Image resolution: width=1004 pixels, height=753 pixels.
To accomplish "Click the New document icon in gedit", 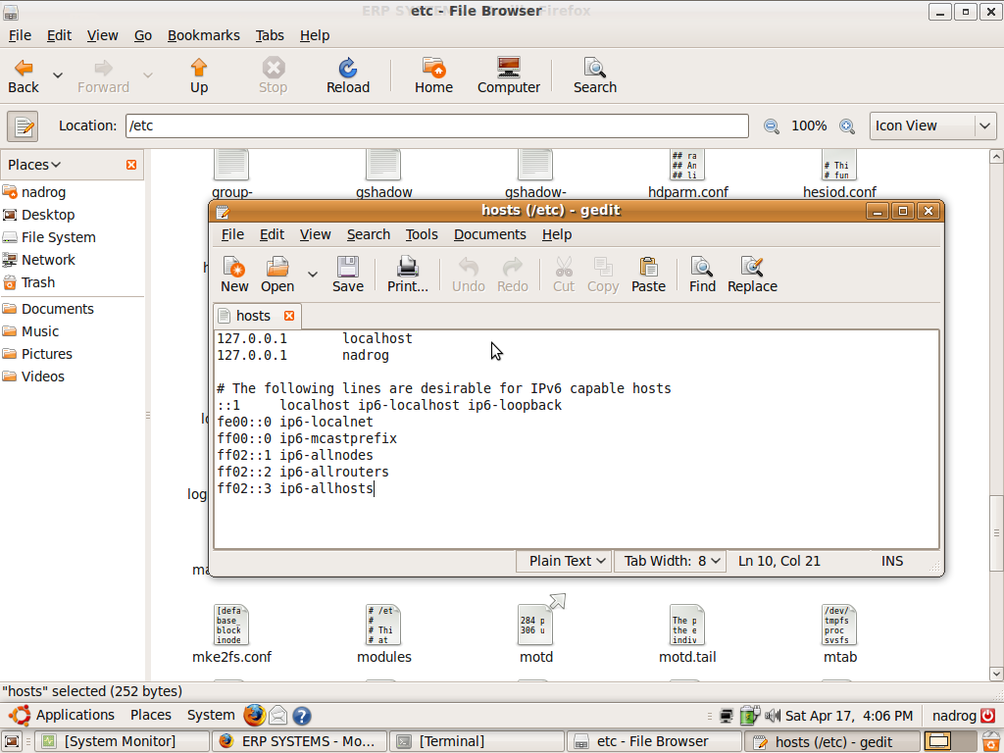I will [234, 275].
